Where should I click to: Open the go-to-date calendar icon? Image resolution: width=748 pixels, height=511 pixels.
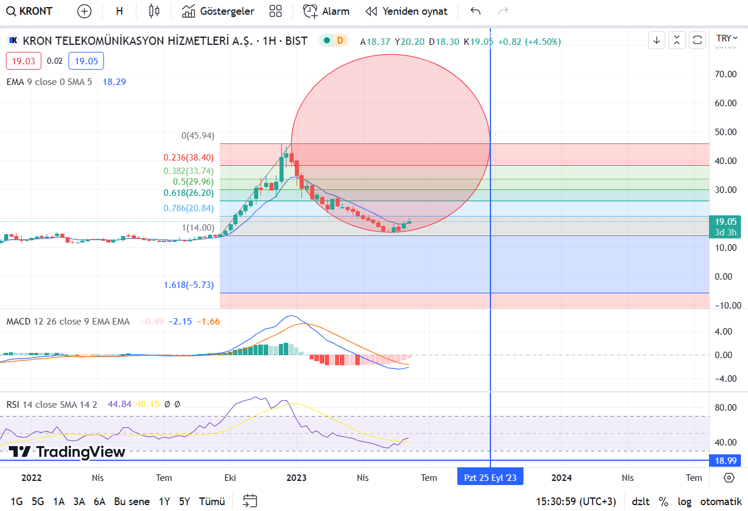click(x=250, y=501)
